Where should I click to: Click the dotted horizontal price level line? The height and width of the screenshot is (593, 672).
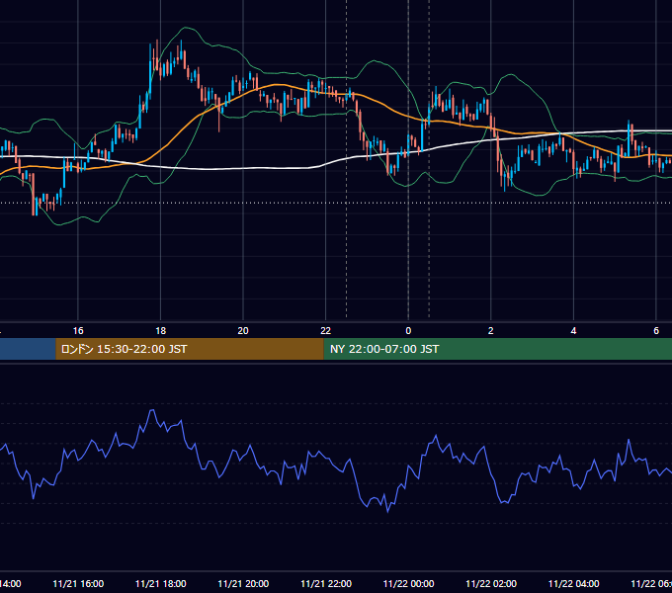336,203
